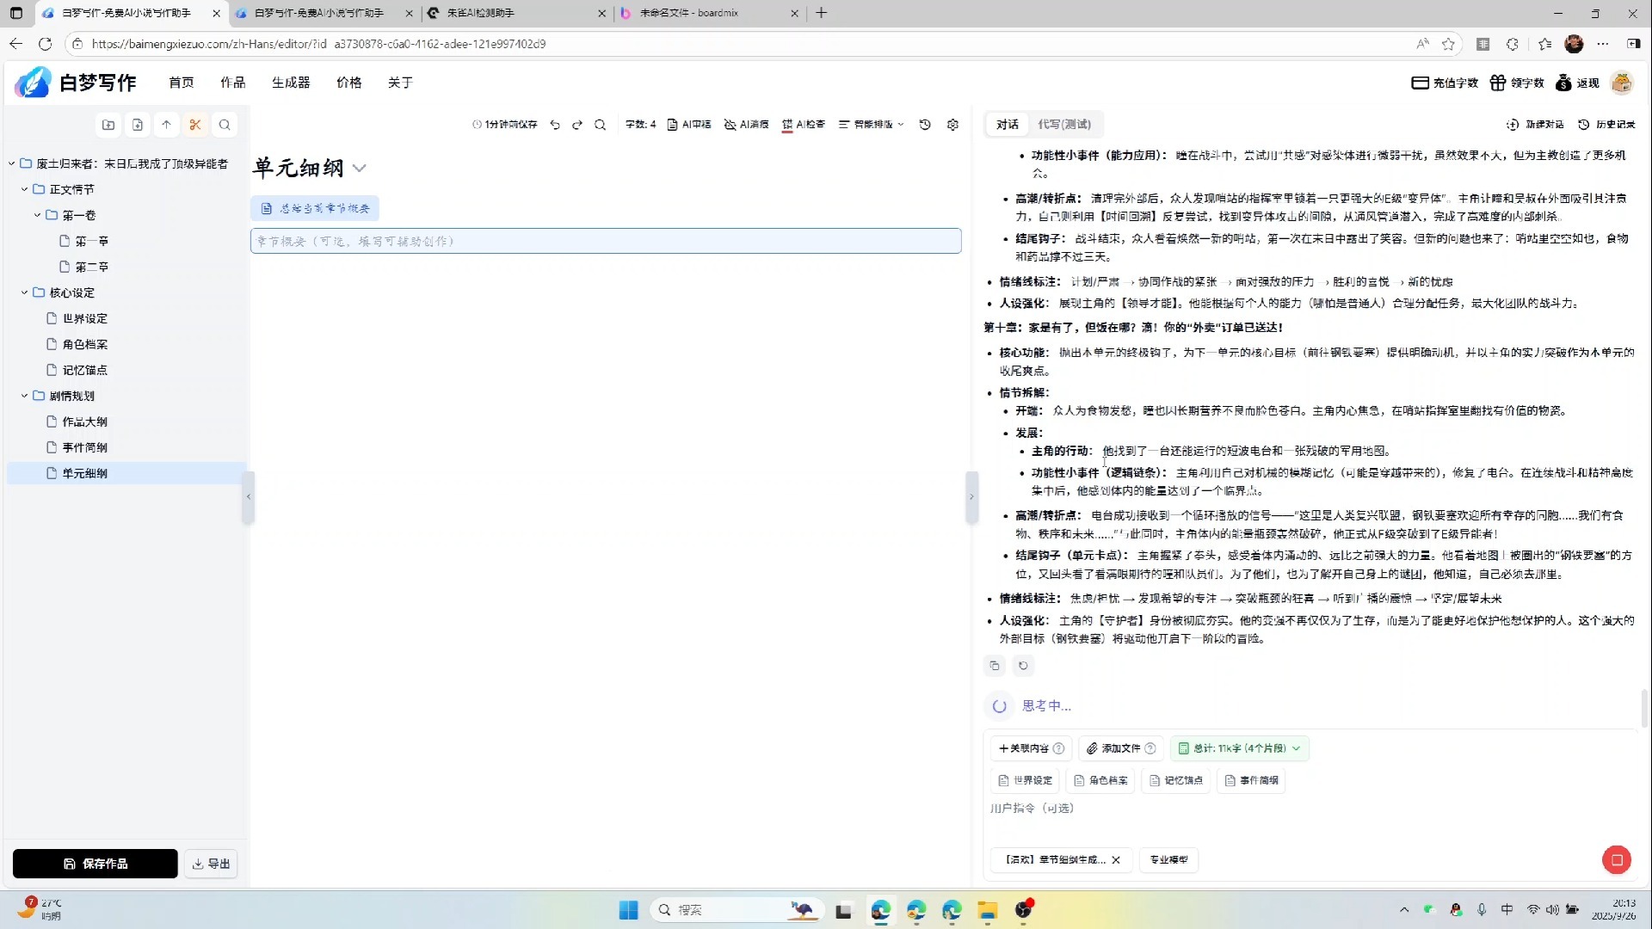Toggle 世界设定 context chip

point(1026,780)
